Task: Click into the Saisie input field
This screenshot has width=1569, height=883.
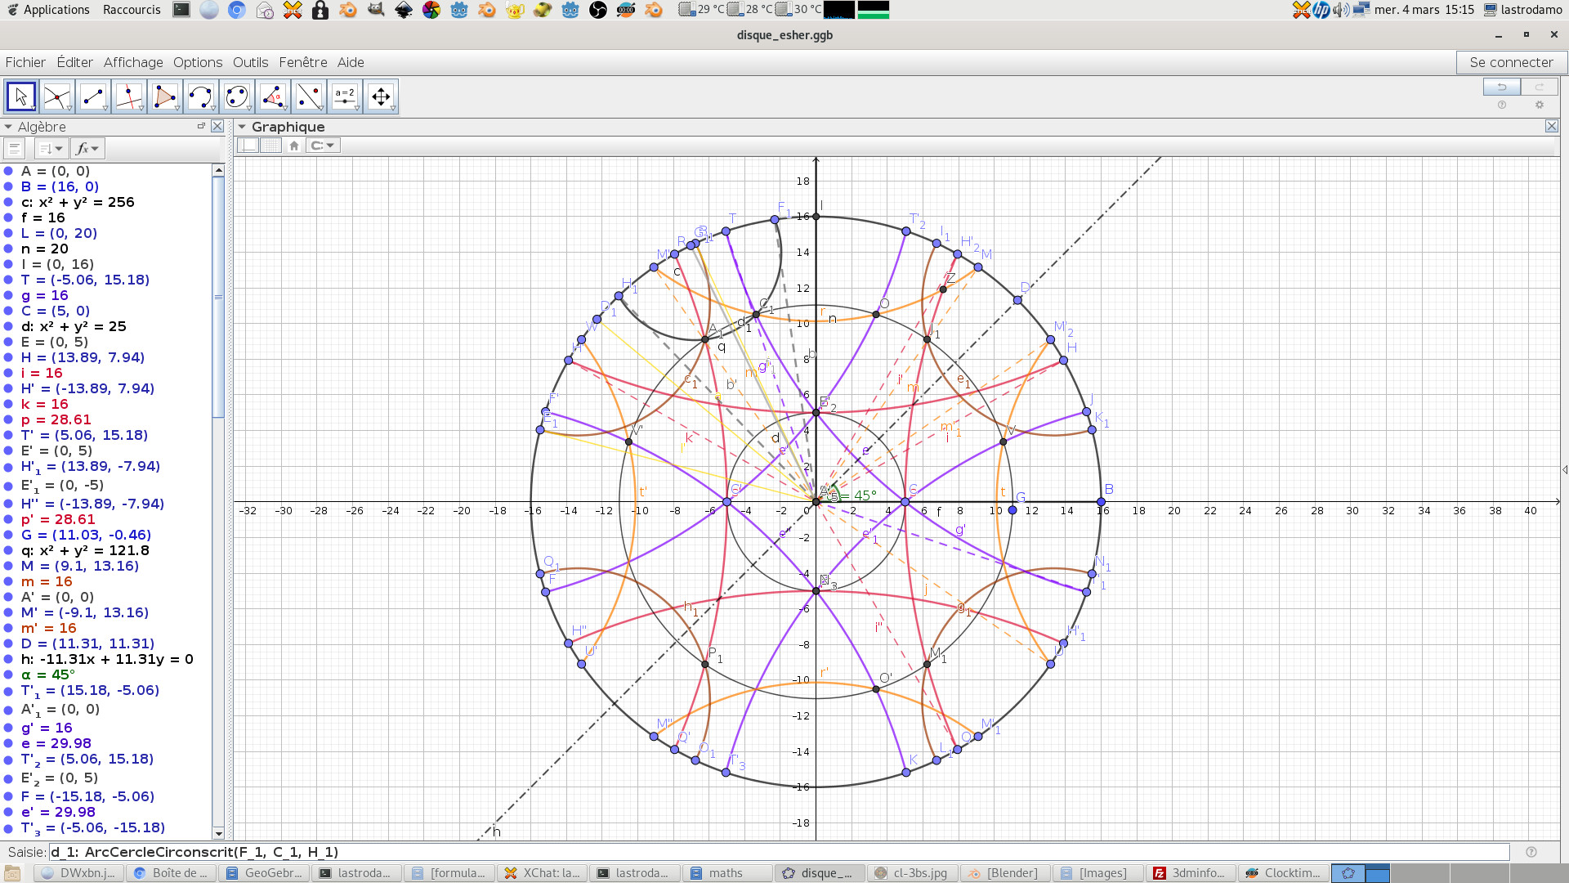Action: pos(779,852)
